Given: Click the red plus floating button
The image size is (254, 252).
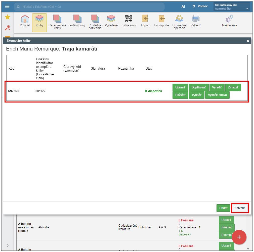Looking at the screenshot, I should pyautogui.click(x=239, y=237).
